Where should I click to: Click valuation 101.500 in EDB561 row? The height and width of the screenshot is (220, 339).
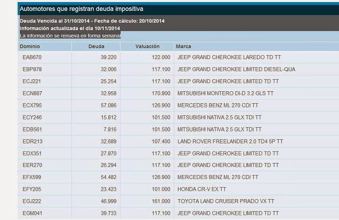click(161, 129)
